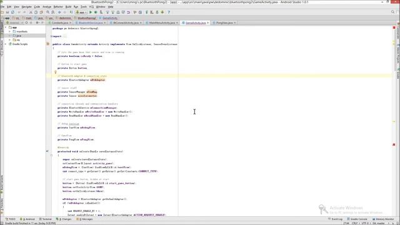The height and width of the screenshot is (225, 400).
Task: Expand the manifests folder
Action: pyautogui.click(x=10, y=32)
